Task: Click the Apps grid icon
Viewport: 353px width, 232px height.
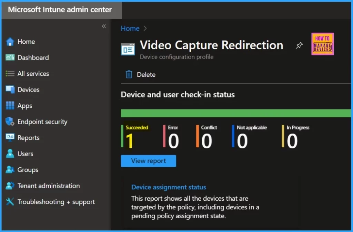Action: coord(10,105)
